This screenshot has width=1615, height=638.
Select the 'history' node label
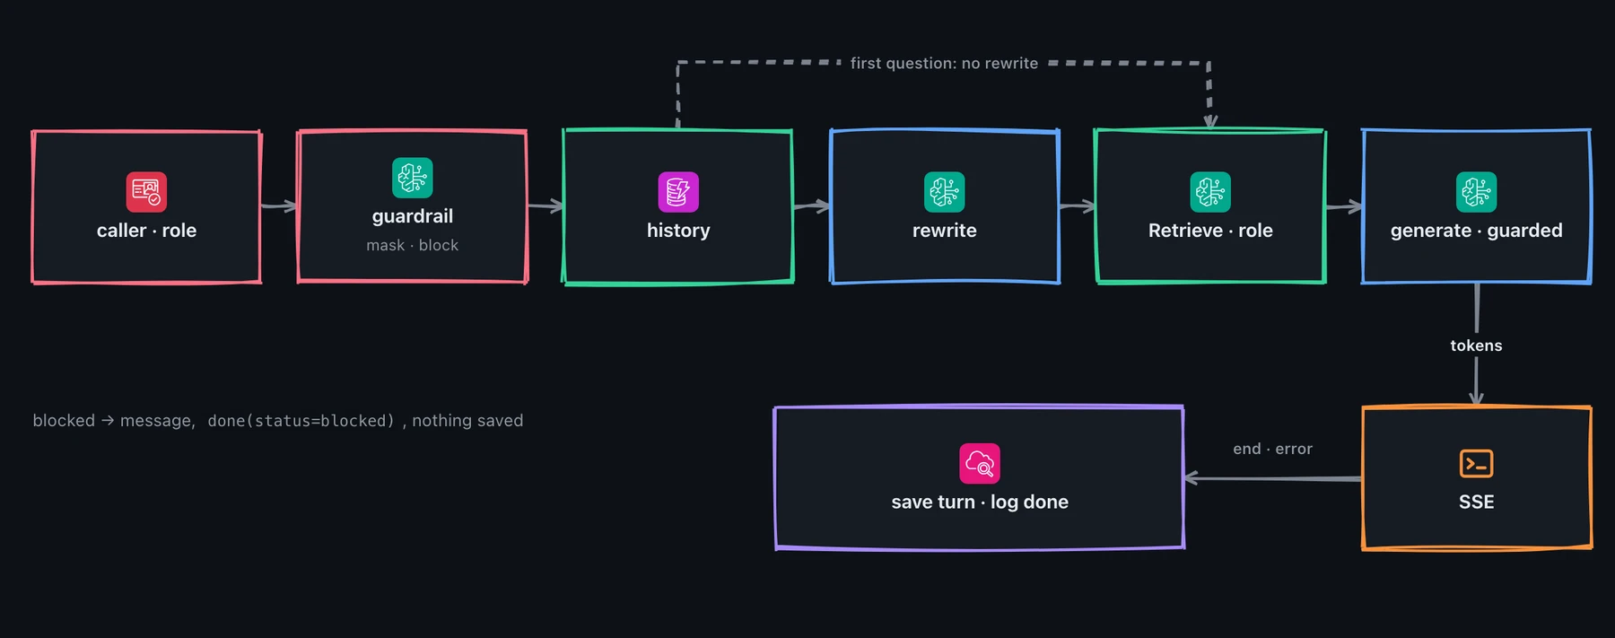(678, 231)
